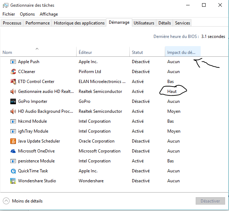Select the GoPro Importer name

pos(33,101)
